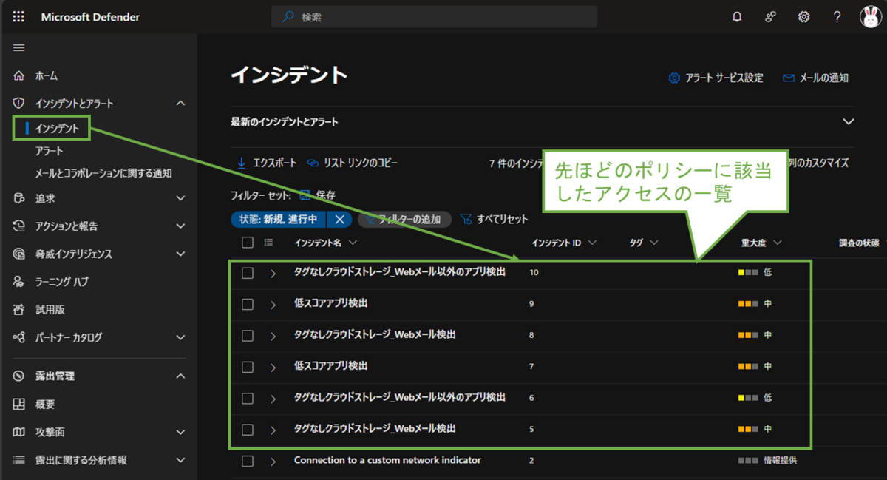This screenshot has height=480, width=887.
Task: Open incident タグなしクラウドストレージ_Webメール検出 with ID 5
Action: pos(375,428)
